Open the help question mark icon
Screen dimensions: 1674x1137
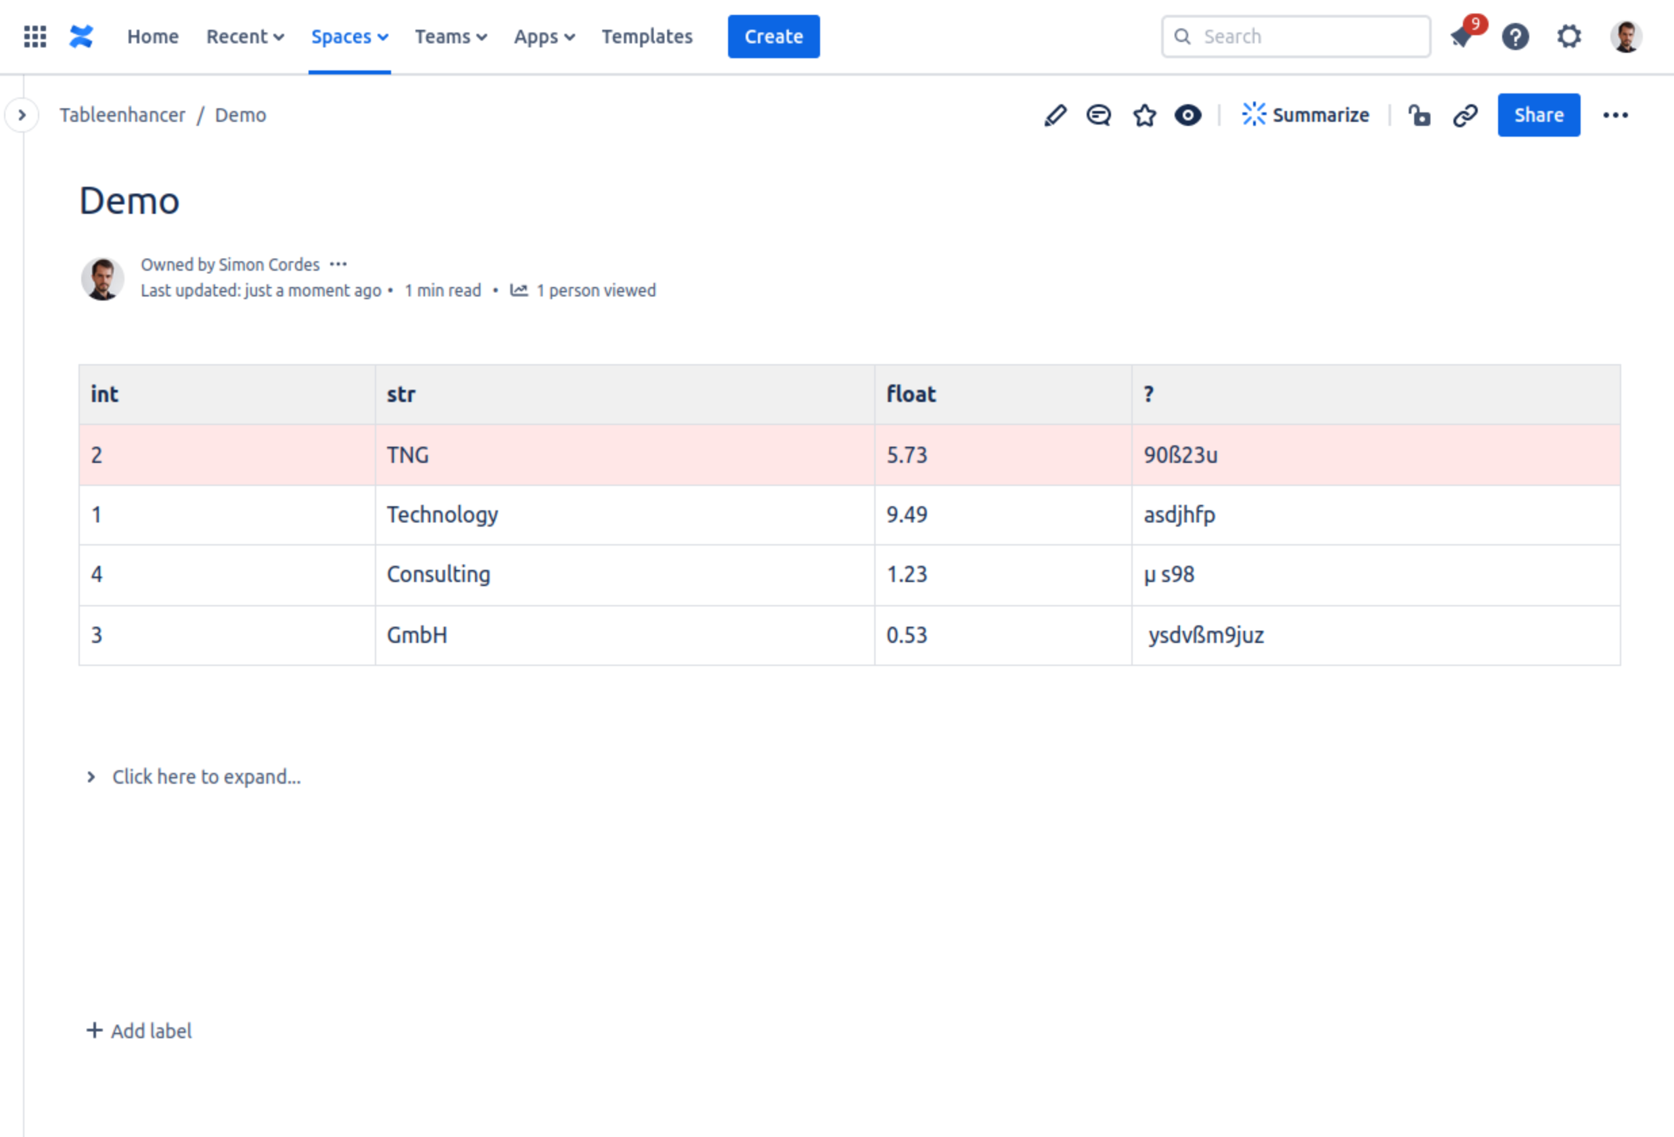(x=1516, y=37)
